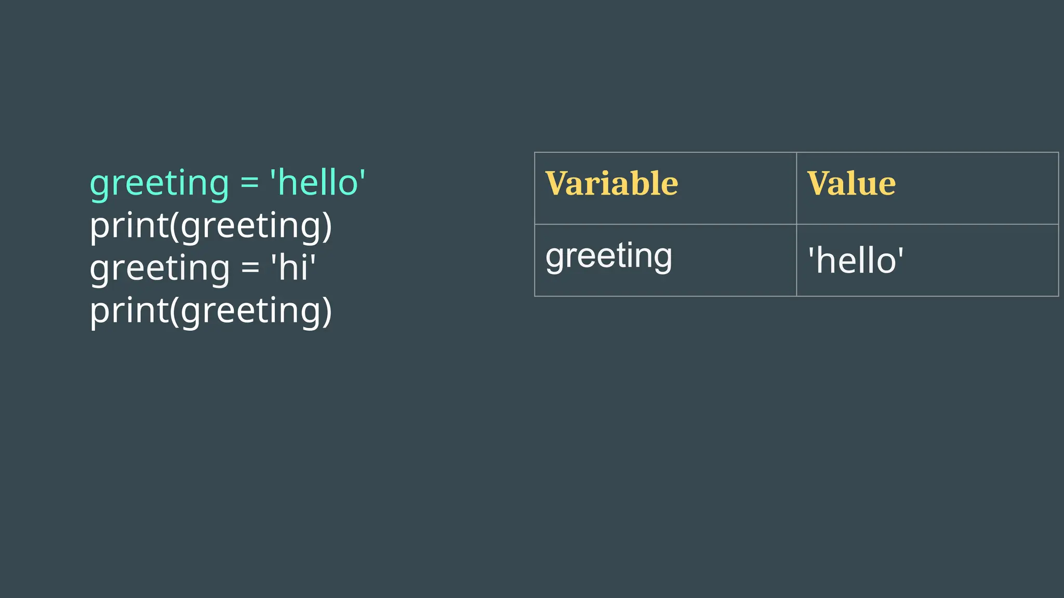Click the closing parenthesis of the last print line
The image size is (1064, 598).
coord(326,312)
